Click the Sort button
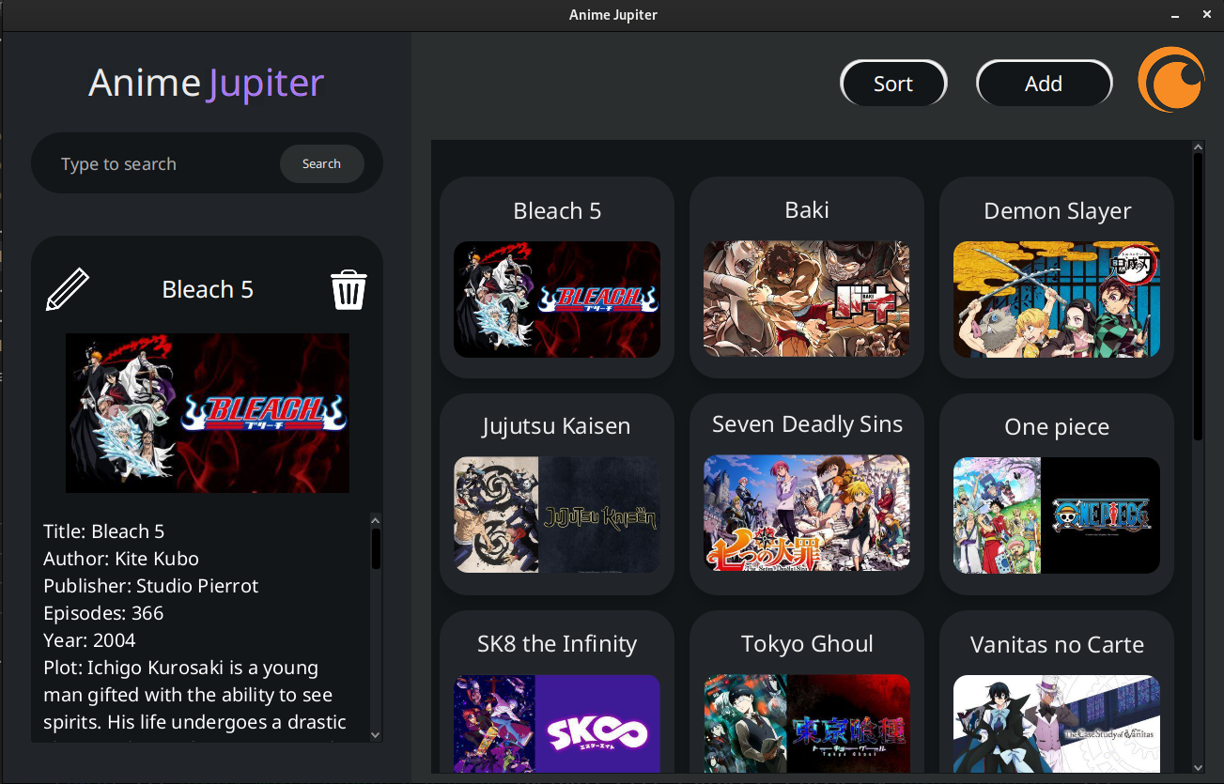This screenshot has width=1224, height=784. click(893, 84)
